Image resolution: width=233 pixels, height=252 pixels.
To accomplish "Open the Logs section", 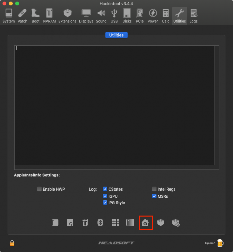I will click(x=193, y=16).
